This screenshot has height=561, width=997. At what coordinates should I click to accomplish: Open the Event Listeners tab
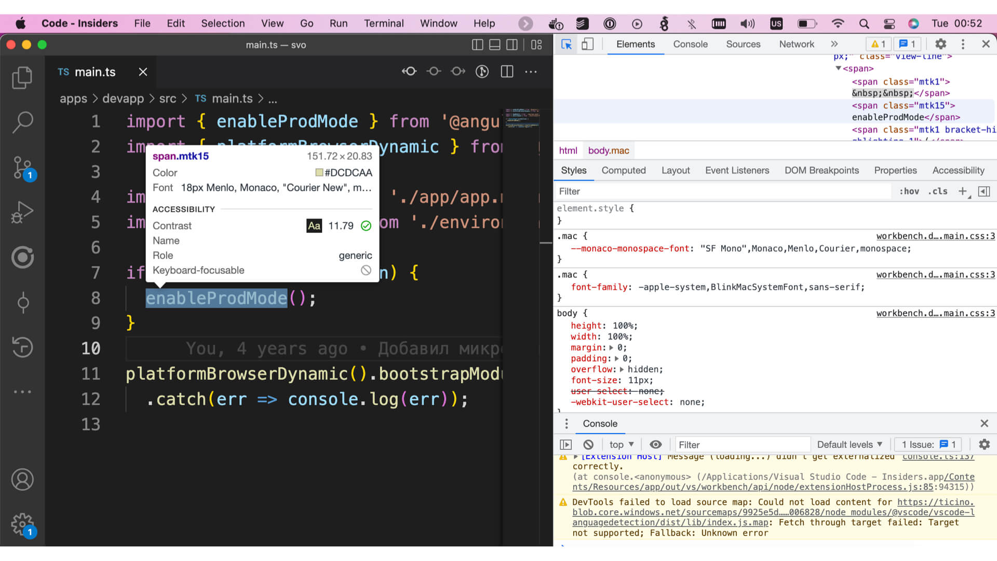[737, 170]
